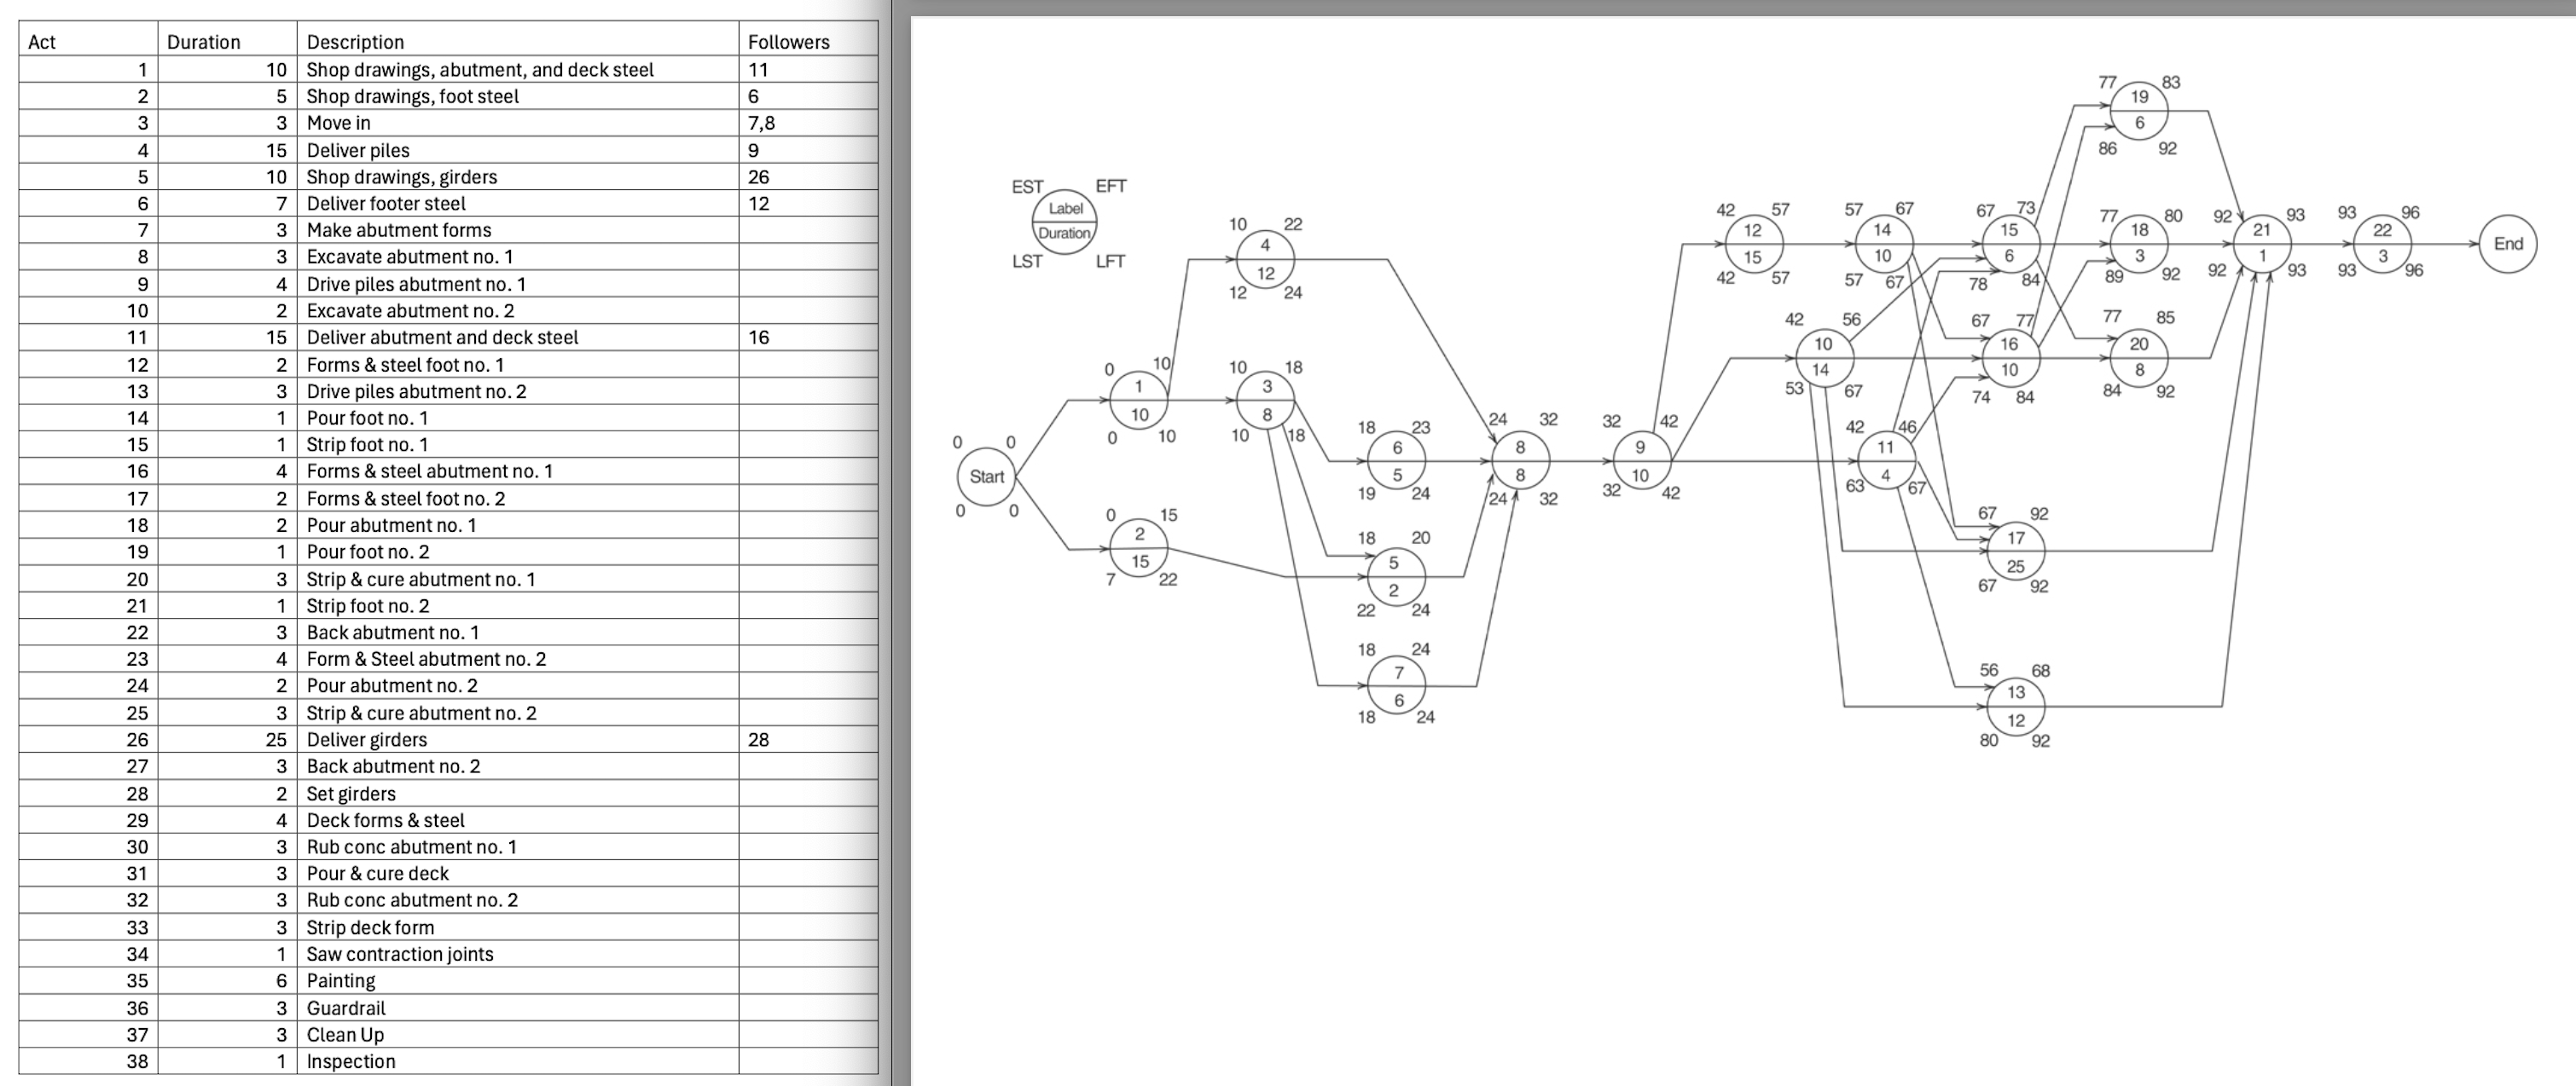Click the row for activity 34 Saw contraction joints

(x=400, y=953)
